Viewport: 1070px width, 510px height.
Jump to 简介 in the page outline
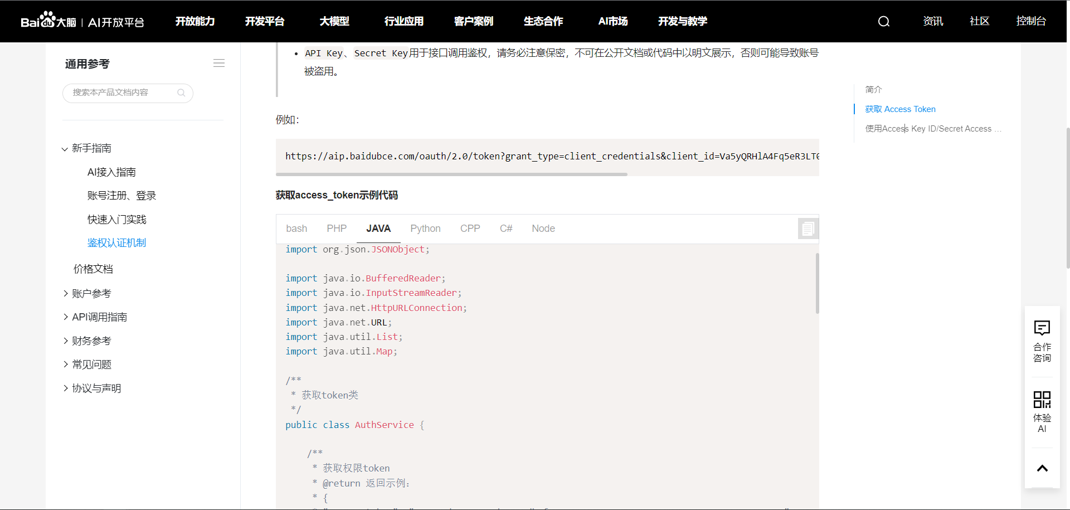(x=873, y=89)
